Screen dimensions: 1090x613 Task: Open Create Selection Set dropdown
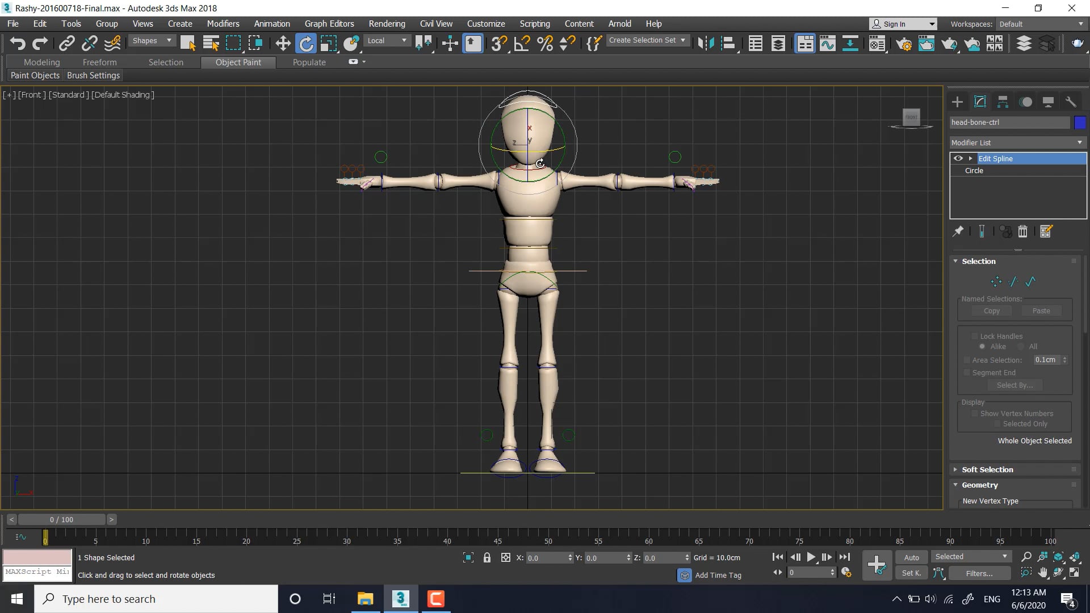pos(648,40)
